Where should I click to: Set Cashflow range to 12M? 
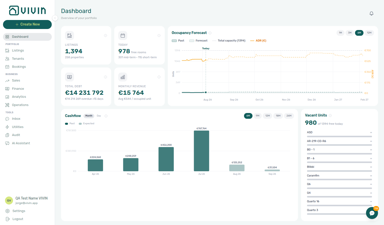(268, 116)
